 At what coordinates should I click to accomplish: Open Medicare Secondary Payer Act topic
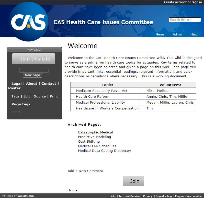[x=101, y=91]
